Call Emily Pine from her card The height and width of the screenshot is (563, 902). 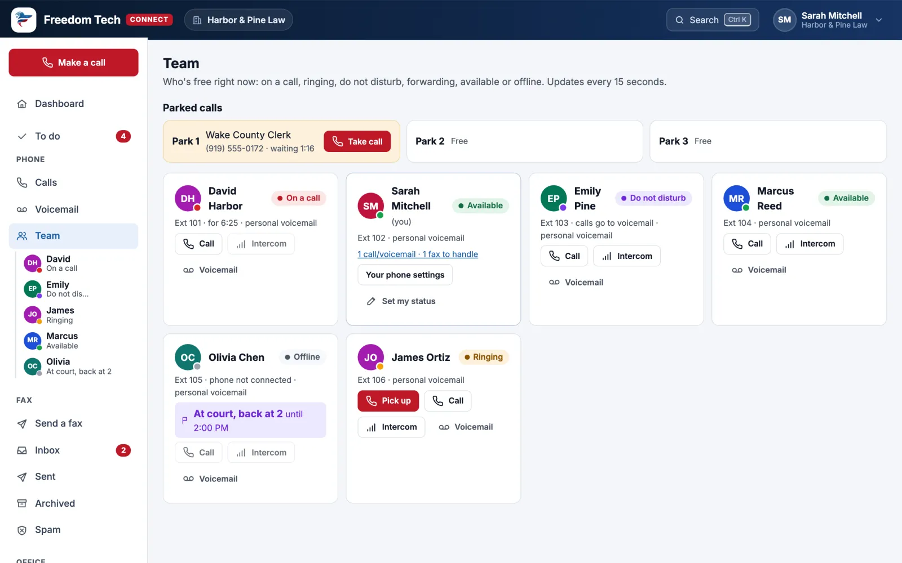pos(564,256)
